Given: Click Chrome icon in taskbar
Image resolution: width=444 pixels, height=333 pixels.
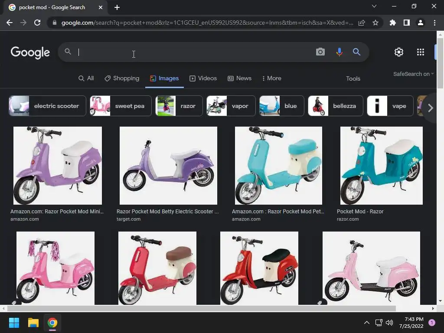Looking at the screenshot, I should click(x=52, y=323).
